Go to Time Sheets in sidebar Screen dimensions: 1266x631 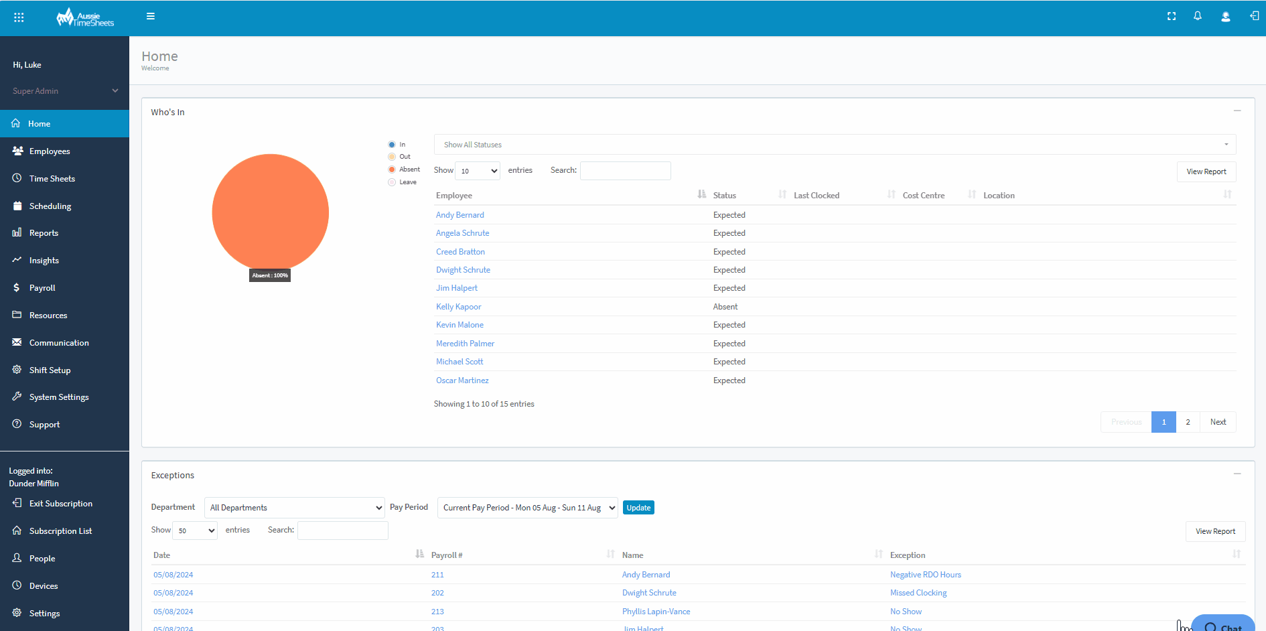point(52,179)
